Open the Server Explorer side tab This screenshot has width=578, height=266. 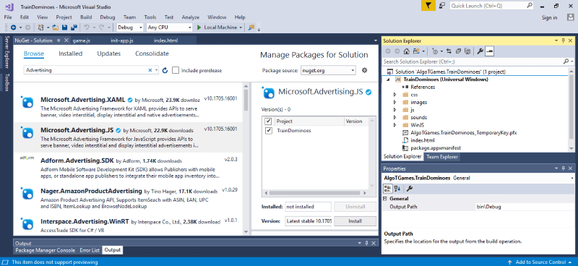pos(7,52)
